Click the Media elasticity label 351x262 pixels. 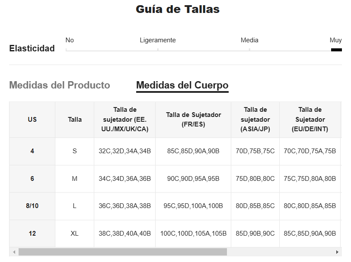coord(249,40)
